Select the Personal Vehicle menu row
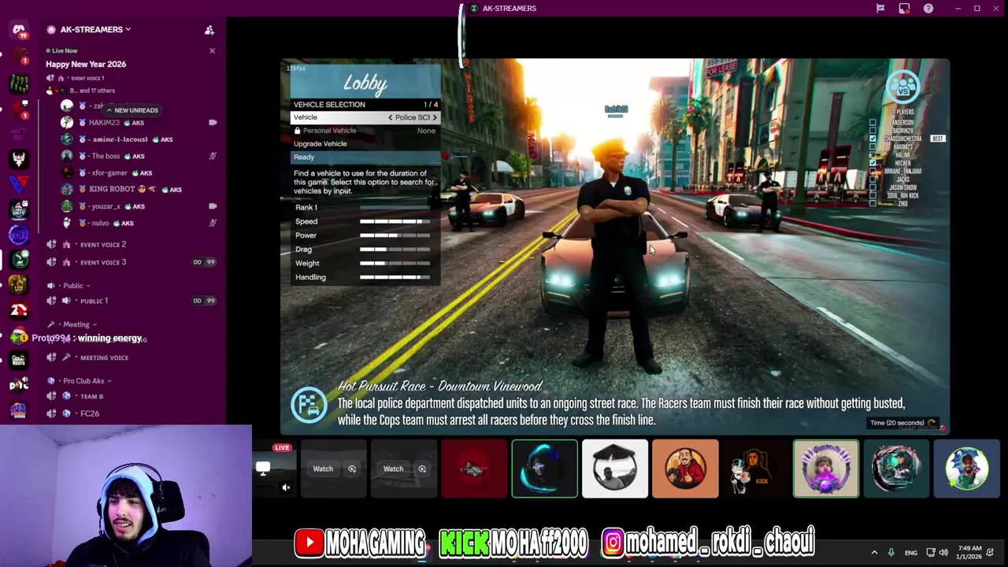Screen dimensions: 1008x567 click(365, 131)
